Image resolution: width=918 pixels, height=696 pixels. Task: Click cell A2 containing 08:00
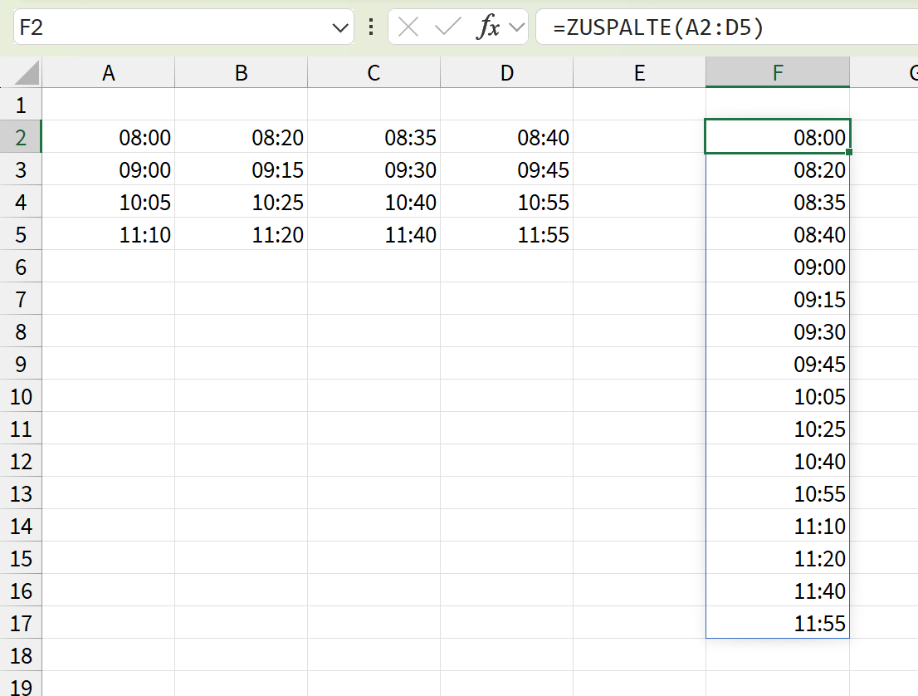tap(109, 137)
